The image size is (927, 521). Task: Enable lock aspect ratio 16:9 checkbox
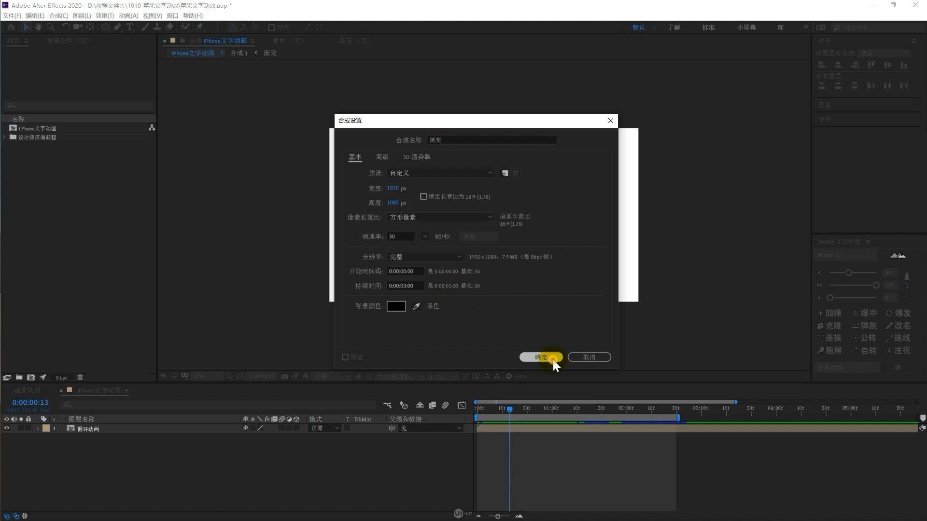click(x=423, y=197)
